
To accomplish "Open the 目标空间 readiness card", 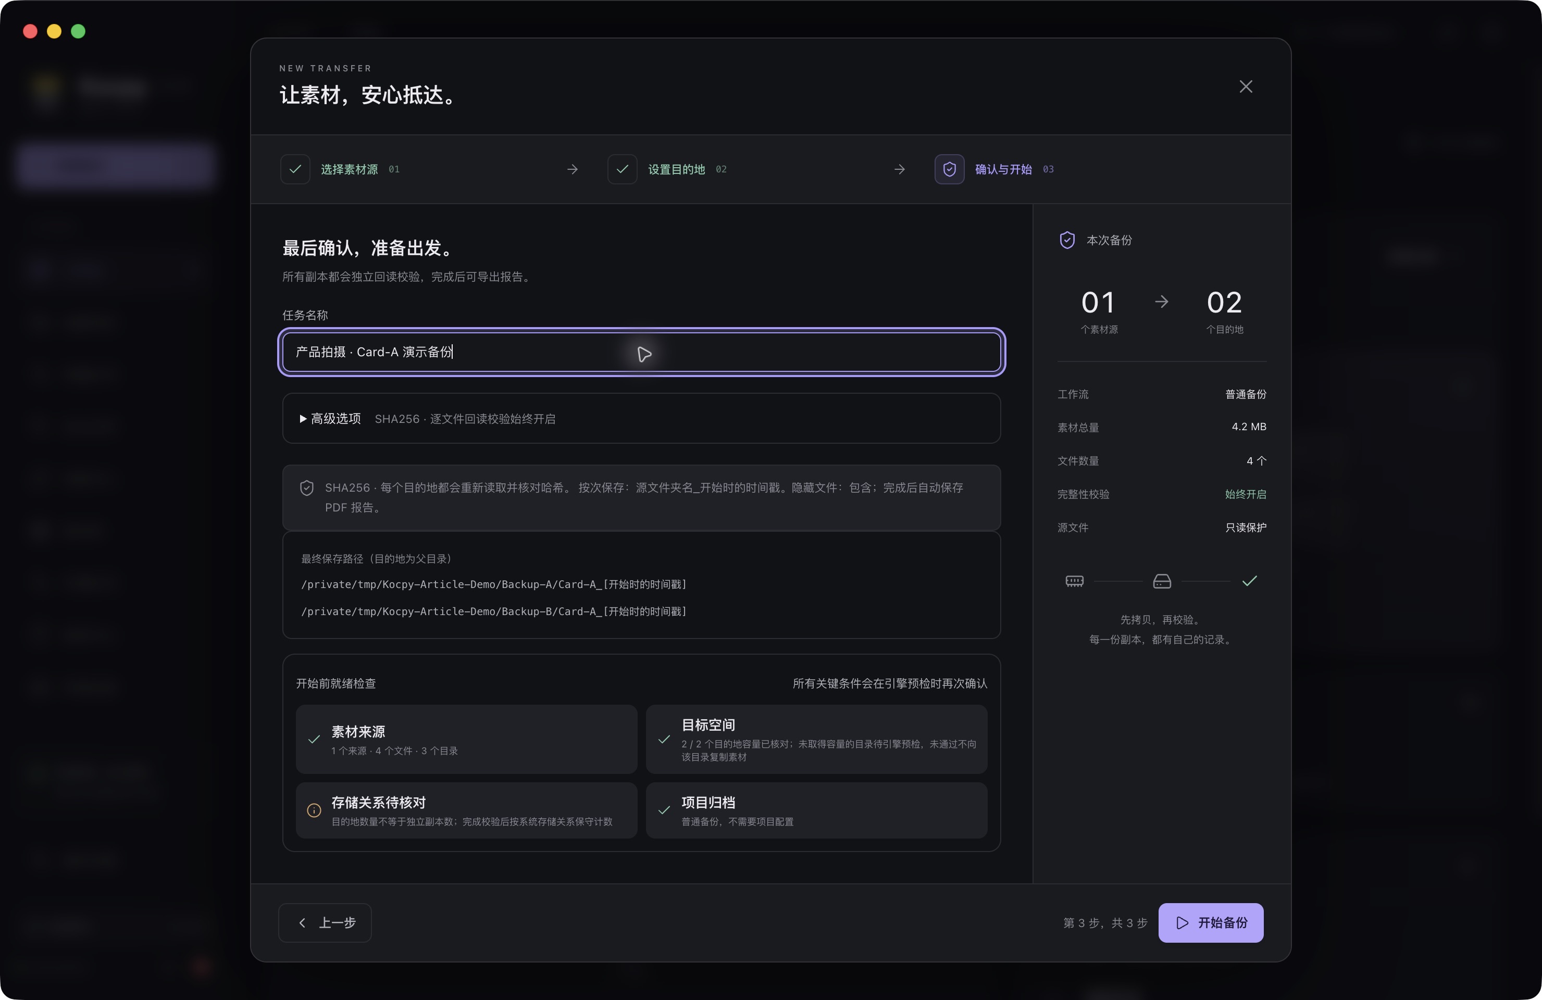I will coord(816,739).
